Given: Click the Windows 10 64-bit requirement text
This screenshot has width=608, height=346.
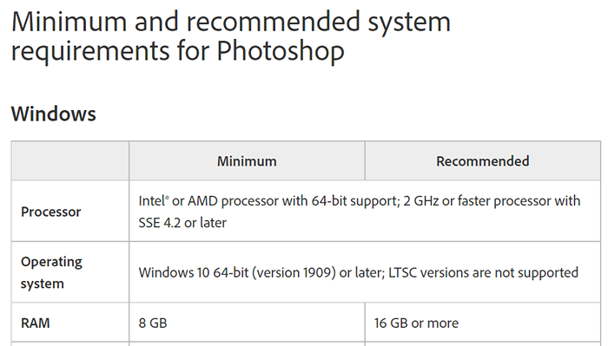Looking at the screenshot, I should coord(194,272).
